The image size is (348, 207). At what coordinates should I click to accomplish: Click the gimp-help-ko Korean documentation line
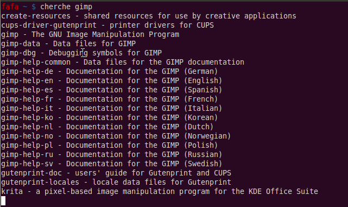(110, 117)
